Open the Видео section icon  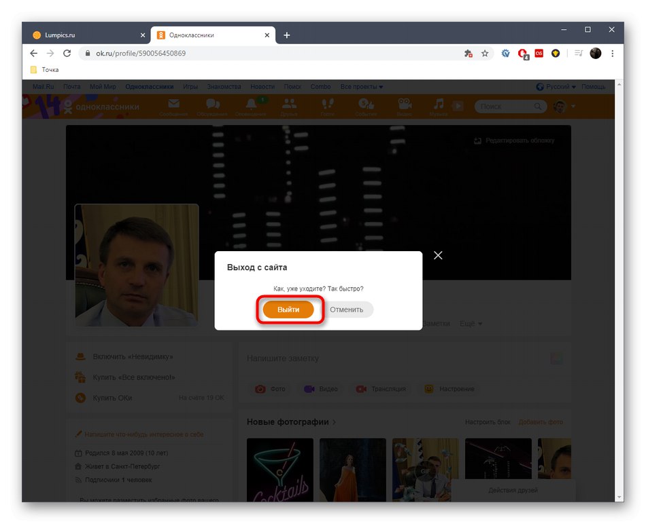405,106
